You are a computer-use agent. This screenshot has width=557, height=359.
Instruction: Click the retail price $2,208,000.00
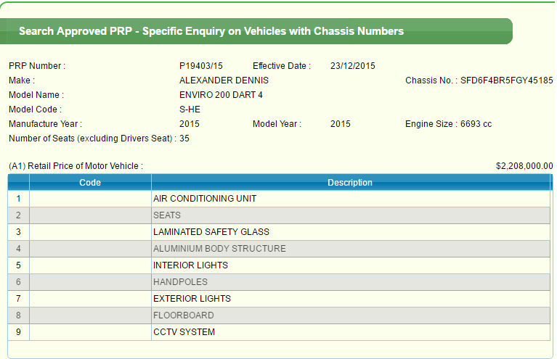click(x=524, y=166)
